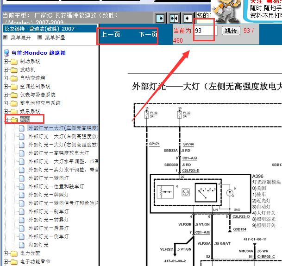Open 外部灯光一后雾灯 entry

[48, 228]
